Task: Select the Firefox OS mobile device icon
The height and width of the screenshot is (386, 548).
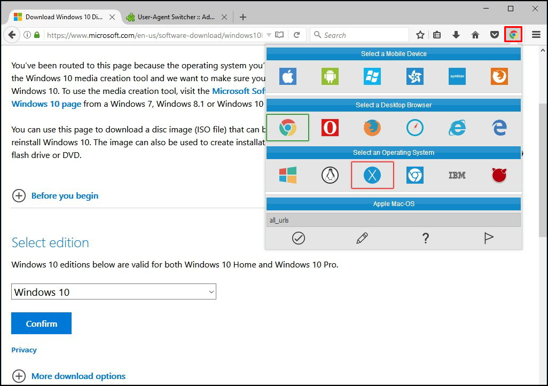Action: (x=499, y=76)
